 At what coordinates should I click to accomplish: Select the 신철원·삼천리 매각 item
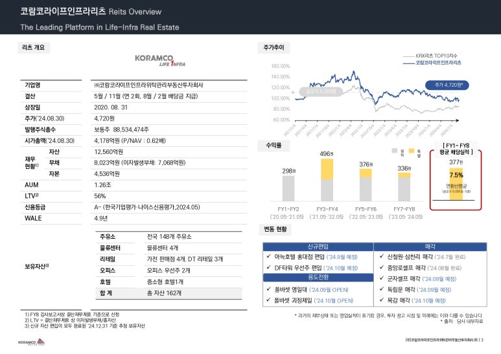coord(423,257)
